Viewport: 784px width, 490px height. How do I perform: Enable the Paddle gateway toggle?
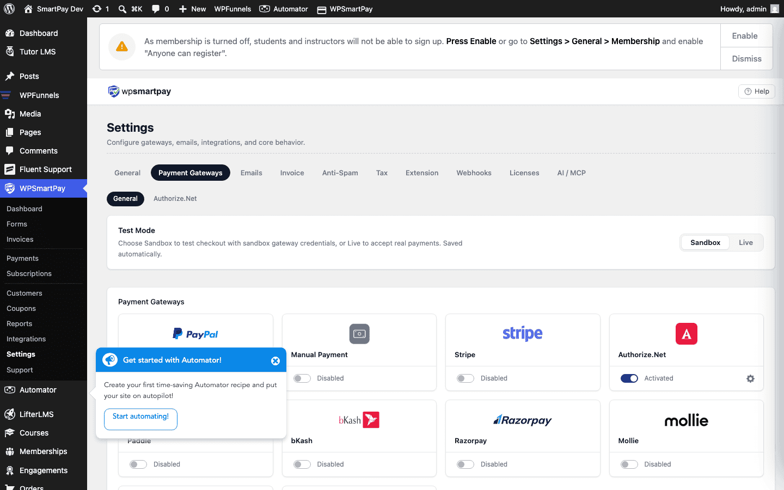point(138,464)
